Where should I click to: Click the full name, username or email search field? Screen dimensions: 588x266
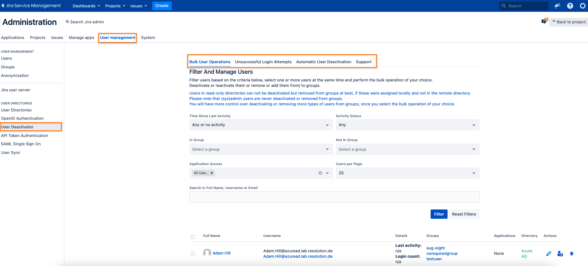(334, 197)
